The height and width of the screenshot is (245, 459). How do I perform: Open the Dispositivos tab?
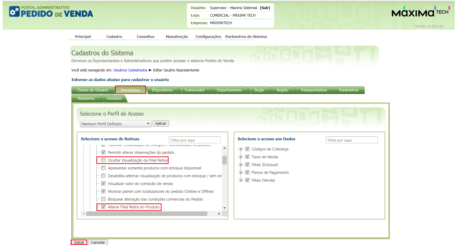click(x=162, y=90)
